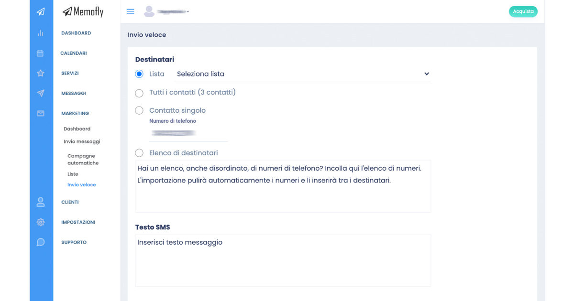Viewport: 574px width, 301px height.
Task: Open the Seleziona lista dropdown
Action: click(302, 74)
